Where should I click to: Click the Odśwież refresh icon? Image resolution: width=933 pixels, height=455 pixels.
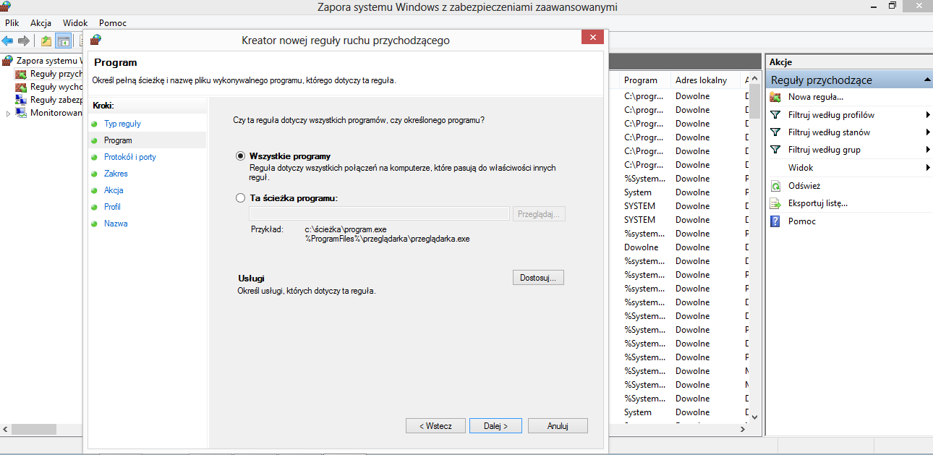point(775,186)
